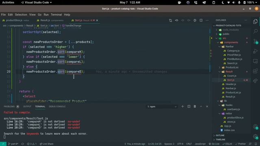
Task: Click the split editor icon
Action: [x=201, y=20]
